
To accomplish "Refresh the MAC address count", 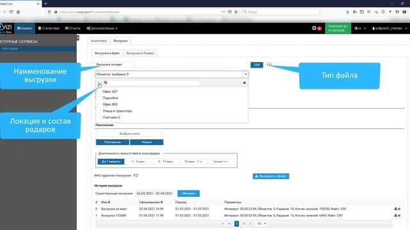I will click(x=136, y=176).
